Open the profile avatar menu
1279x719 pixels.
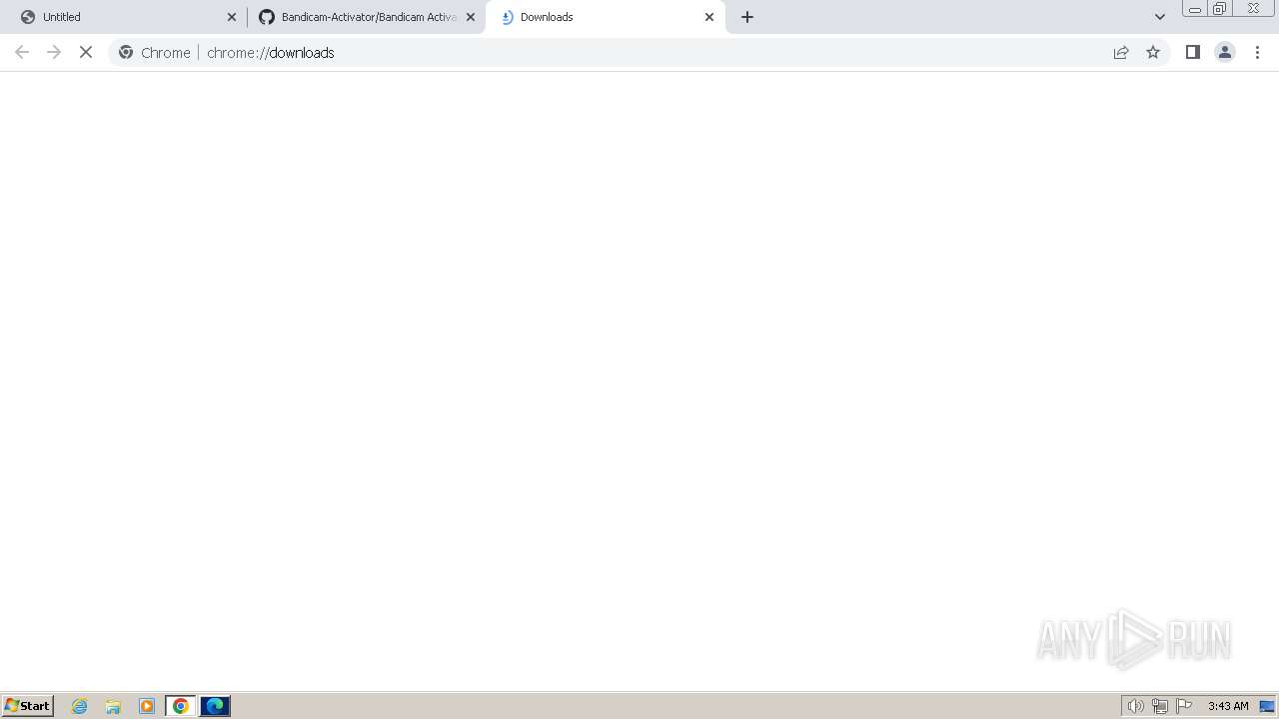click(x=1225, y=52)
